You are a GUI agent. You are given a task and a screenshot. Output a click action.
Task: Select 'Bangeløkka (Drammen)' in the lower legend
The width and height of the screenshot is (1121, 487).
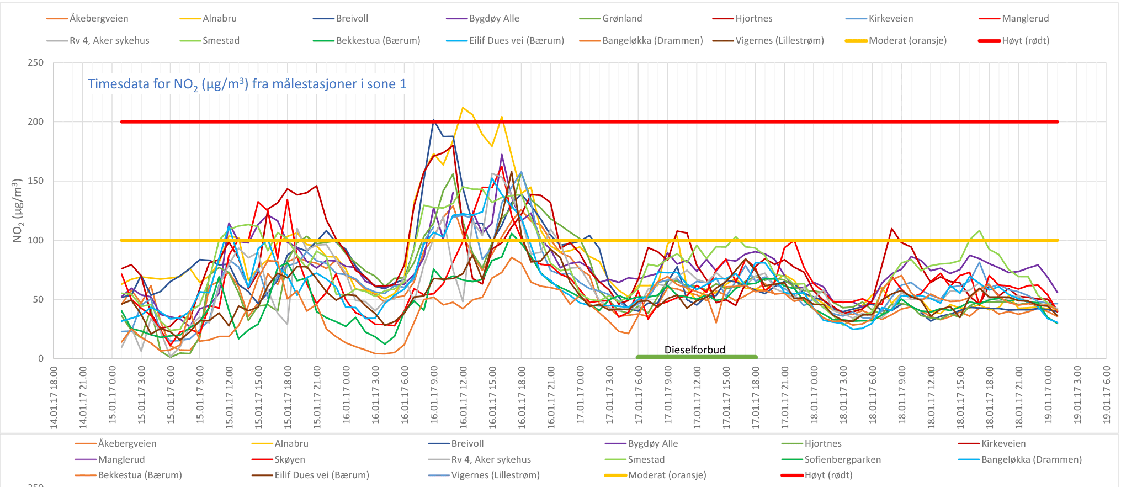click(x=1032, y=459)
